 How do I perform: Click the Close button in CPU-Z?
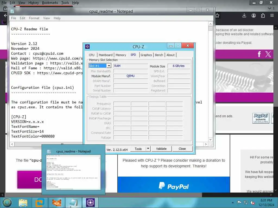(182, 149)
